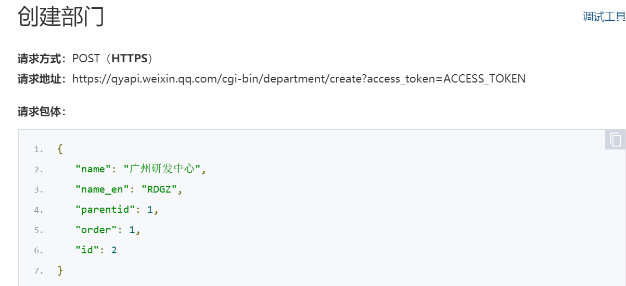This screenshot has width=626, height=286.
Task: Click the "name" key in JSON
Action: (x=90, y=169)
